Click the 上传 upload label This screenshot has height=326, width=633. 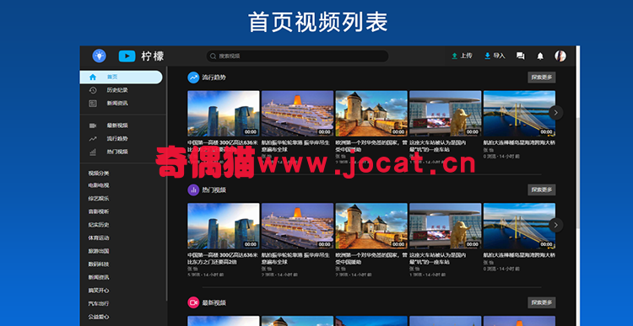pos(466,56)
